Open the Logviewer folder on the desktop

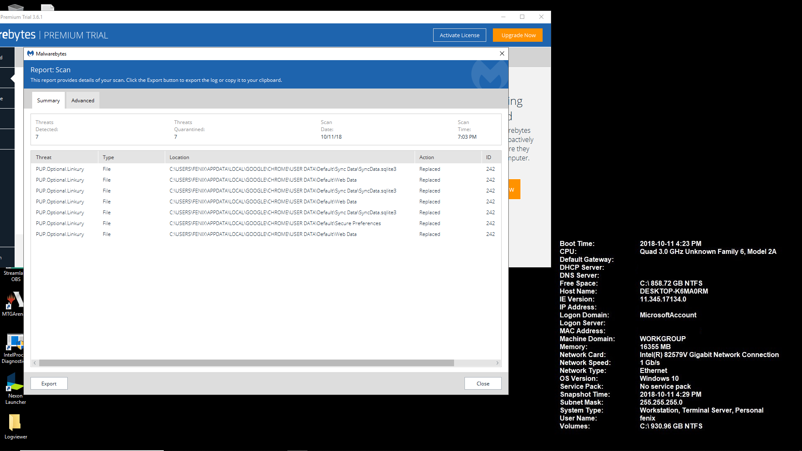(x=15, y=427)
